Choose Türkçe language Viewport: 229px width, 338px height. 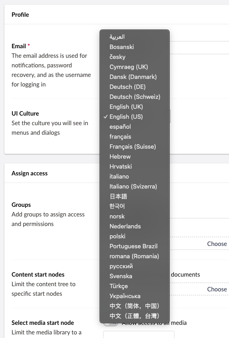[x=135, y=286]
